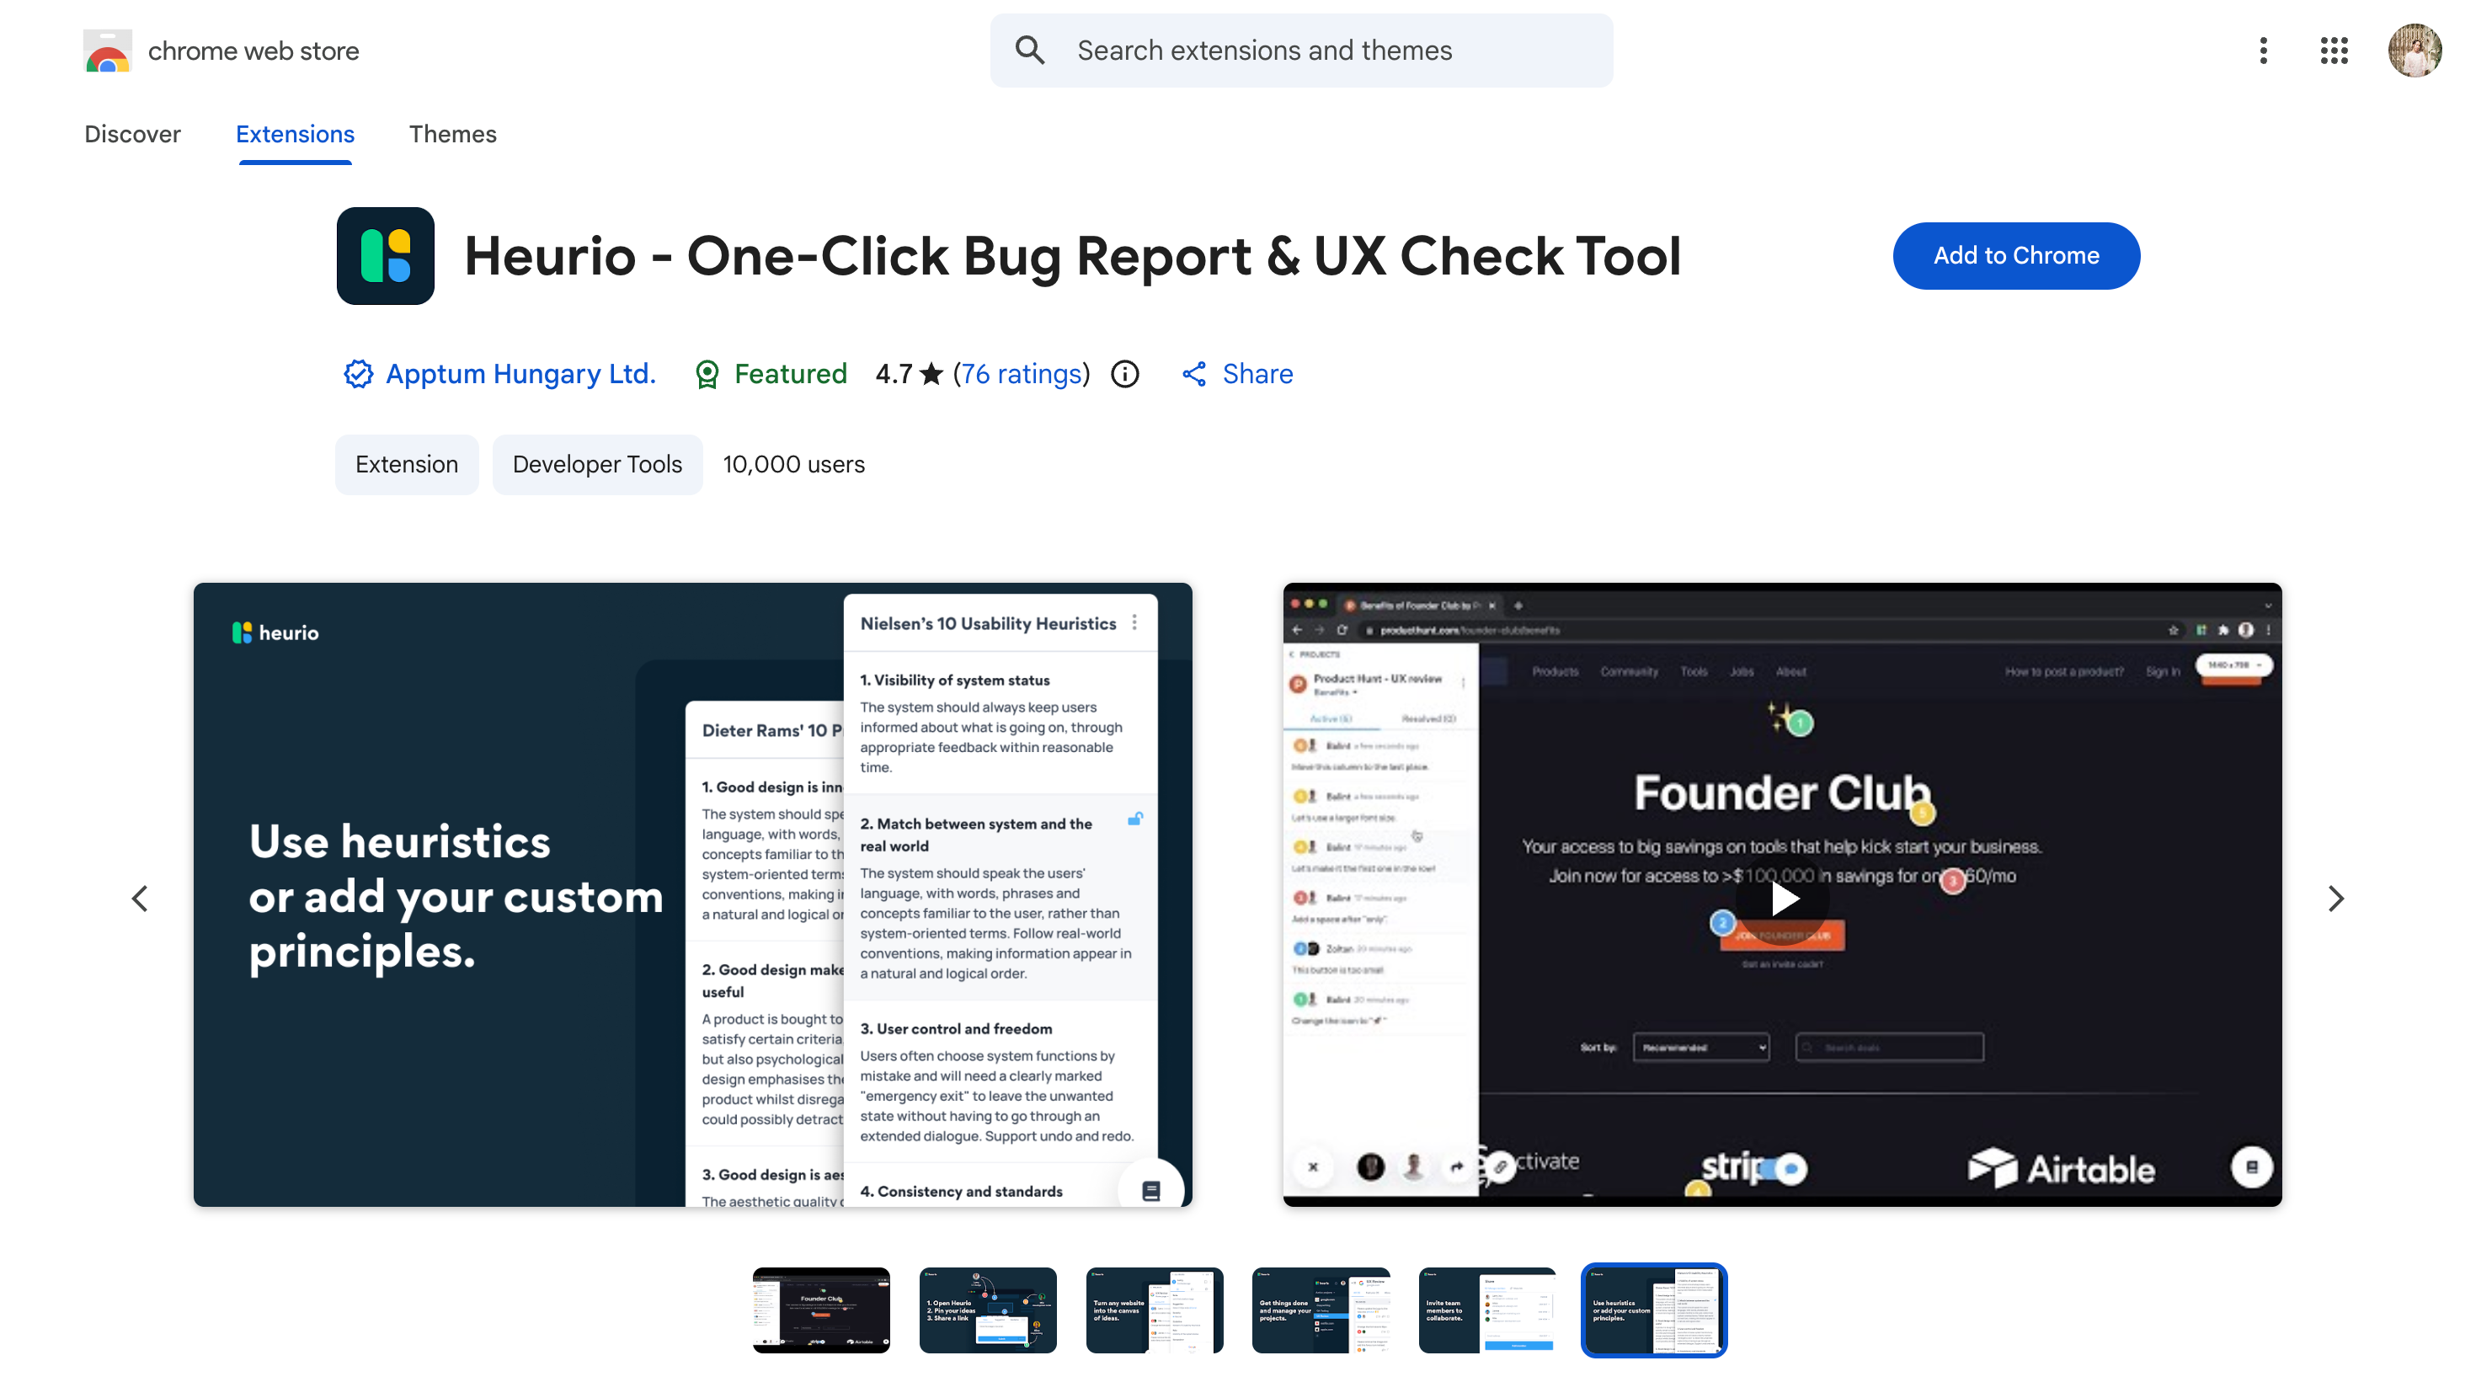Click the Chrome Web Store logo
Image resolution: width=2476 pixels, height=1398 pixels.
[x=107, y=51]
